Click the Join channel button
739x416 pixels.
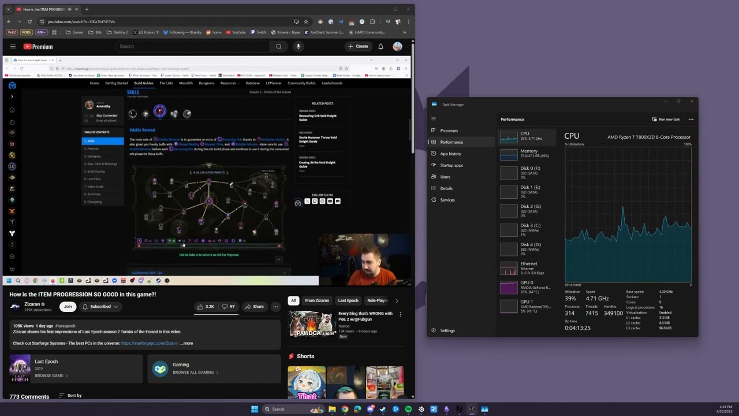coord(68,306)
